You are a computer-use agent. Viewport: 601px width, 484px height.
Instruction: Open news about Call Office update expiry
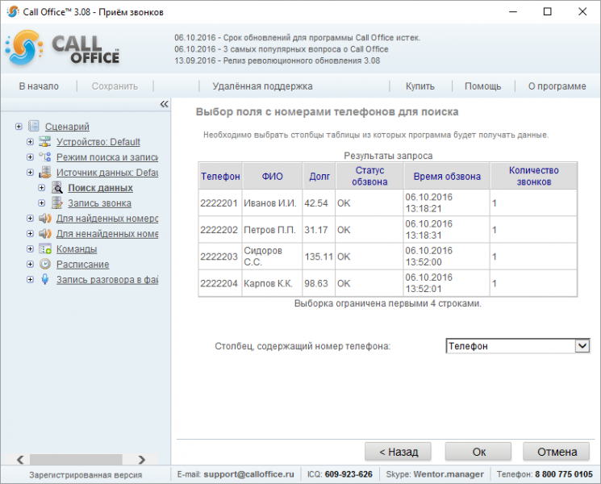coord(297,38)
